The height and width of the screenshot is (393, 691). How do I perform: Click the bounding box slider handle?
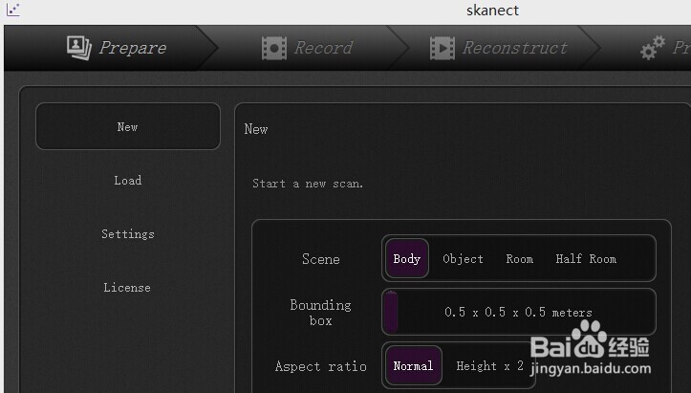pos(391,312)
